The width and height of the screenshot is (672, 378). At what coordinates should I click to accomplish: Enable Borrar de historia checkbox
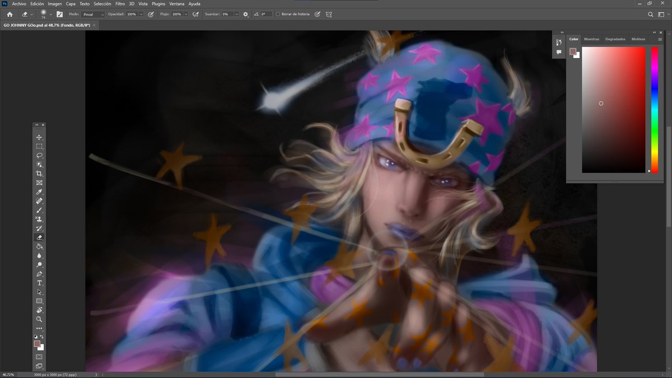(x=278, y=14)
